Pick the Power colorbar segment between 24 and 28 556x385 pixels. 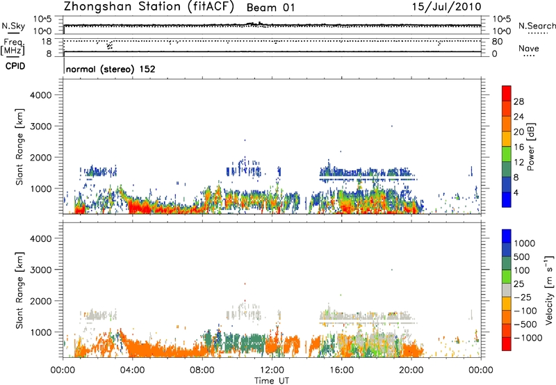click(507, 108)
